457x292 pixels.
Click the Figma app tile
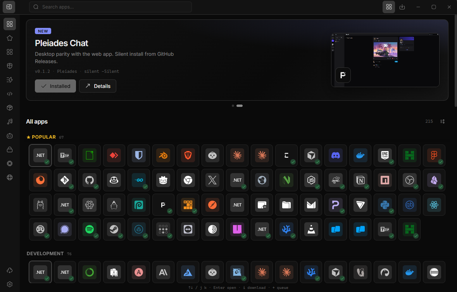pyautogui.click(x=434, y=155)
